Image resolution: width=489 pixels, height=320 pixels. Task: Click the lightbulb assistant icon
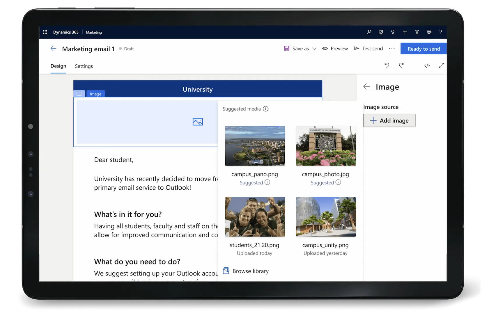[393, 32]
